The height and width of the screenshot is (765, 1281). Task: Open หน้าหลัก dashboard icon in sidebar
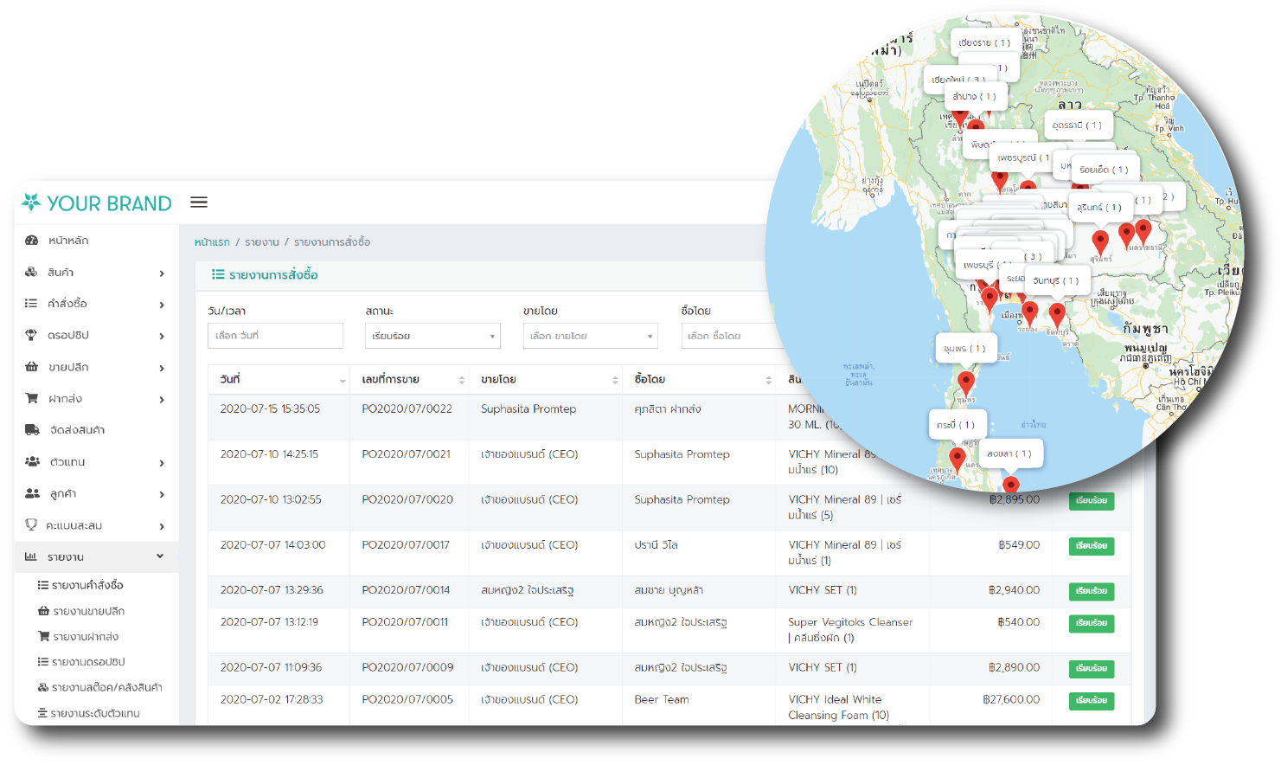coord(32,241)
